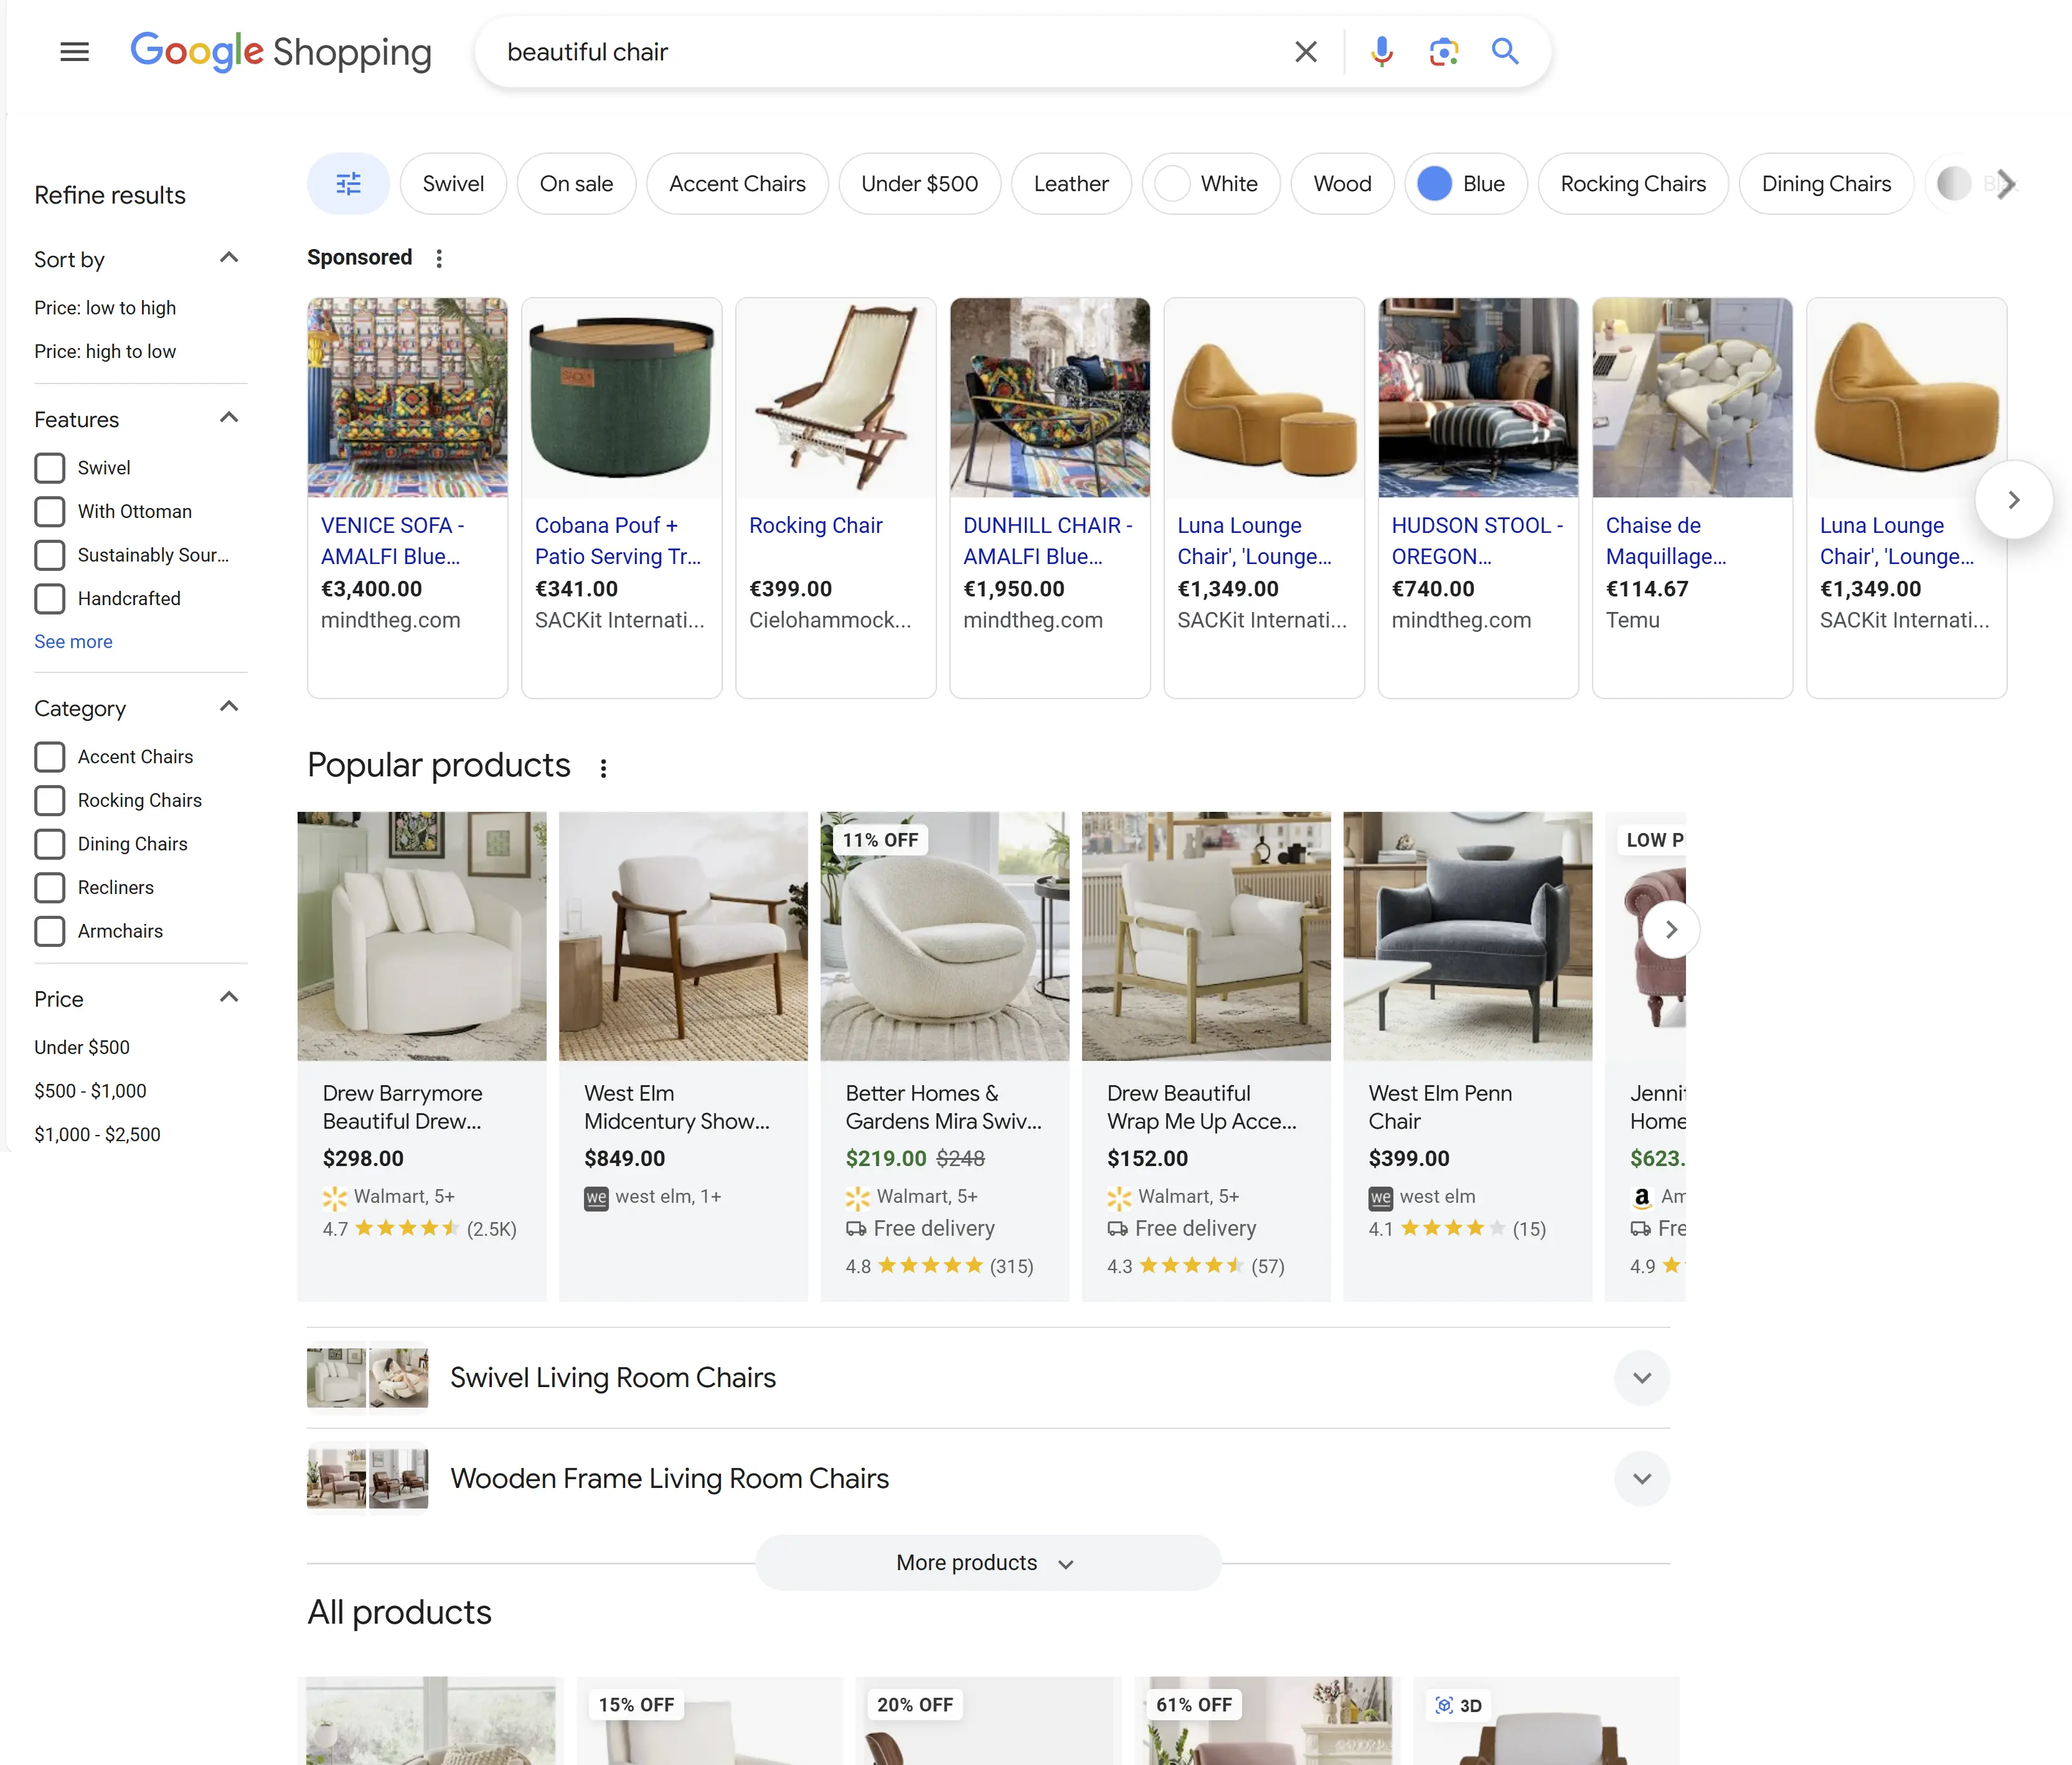Expand Swivel Living Room Chairs row
This screenshot has width=2072, height=1765.
pyautogui.click(x=1641, y=1378)
